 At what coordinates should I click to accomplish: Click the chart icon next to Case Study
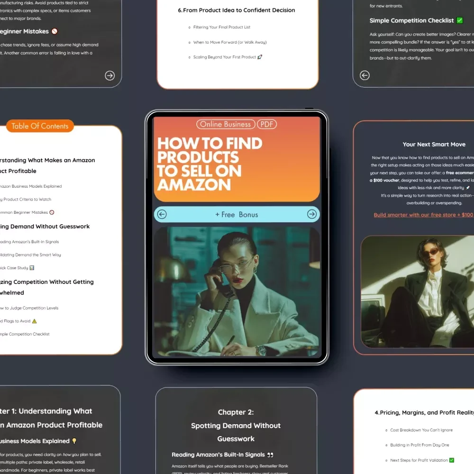pos(32,268)
